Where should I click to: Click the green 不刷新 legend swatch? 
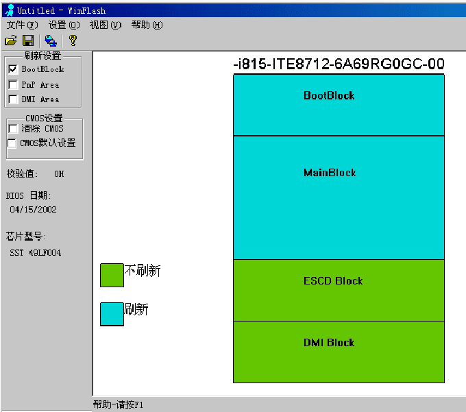112,275
